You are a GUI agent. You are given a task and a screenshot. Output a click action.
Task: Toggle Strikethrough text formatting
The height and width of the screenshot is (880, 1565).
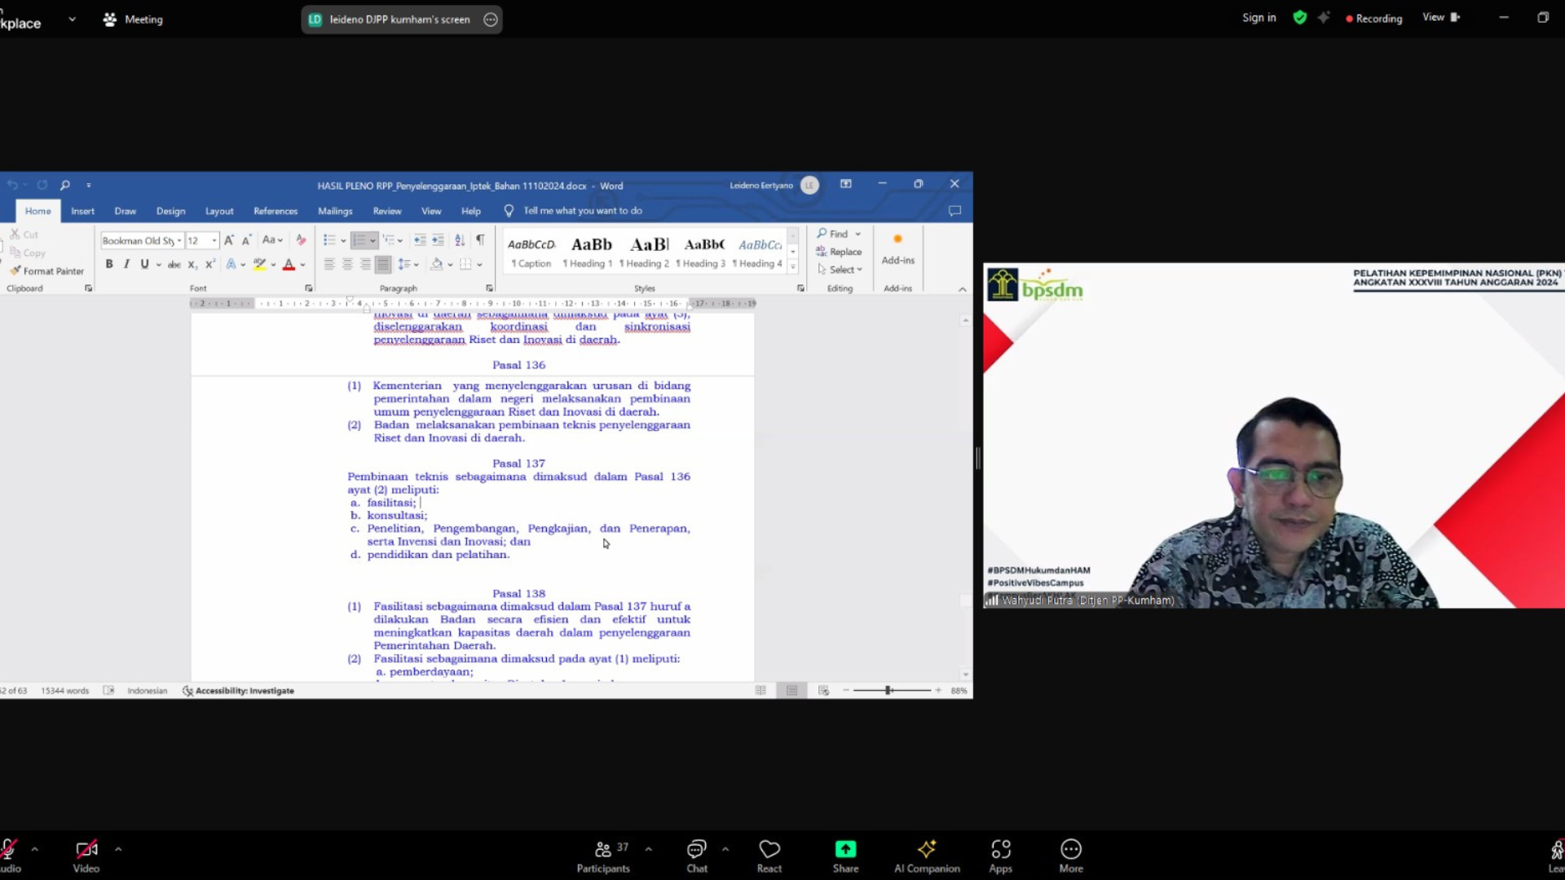click(x=174, y=264)
